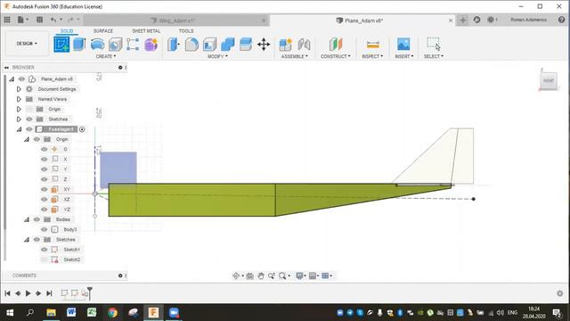Click the Insert image icon

403,44
